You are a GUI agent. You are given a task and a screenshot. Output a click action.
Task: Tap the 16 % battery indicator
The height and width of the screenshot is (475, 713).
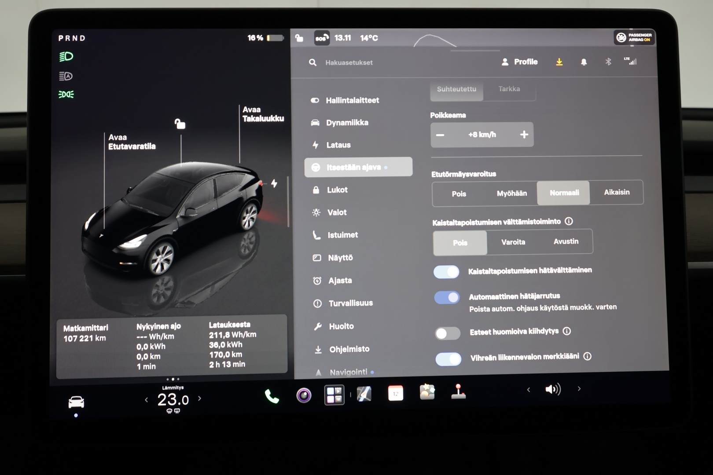[x=265, y=38]
